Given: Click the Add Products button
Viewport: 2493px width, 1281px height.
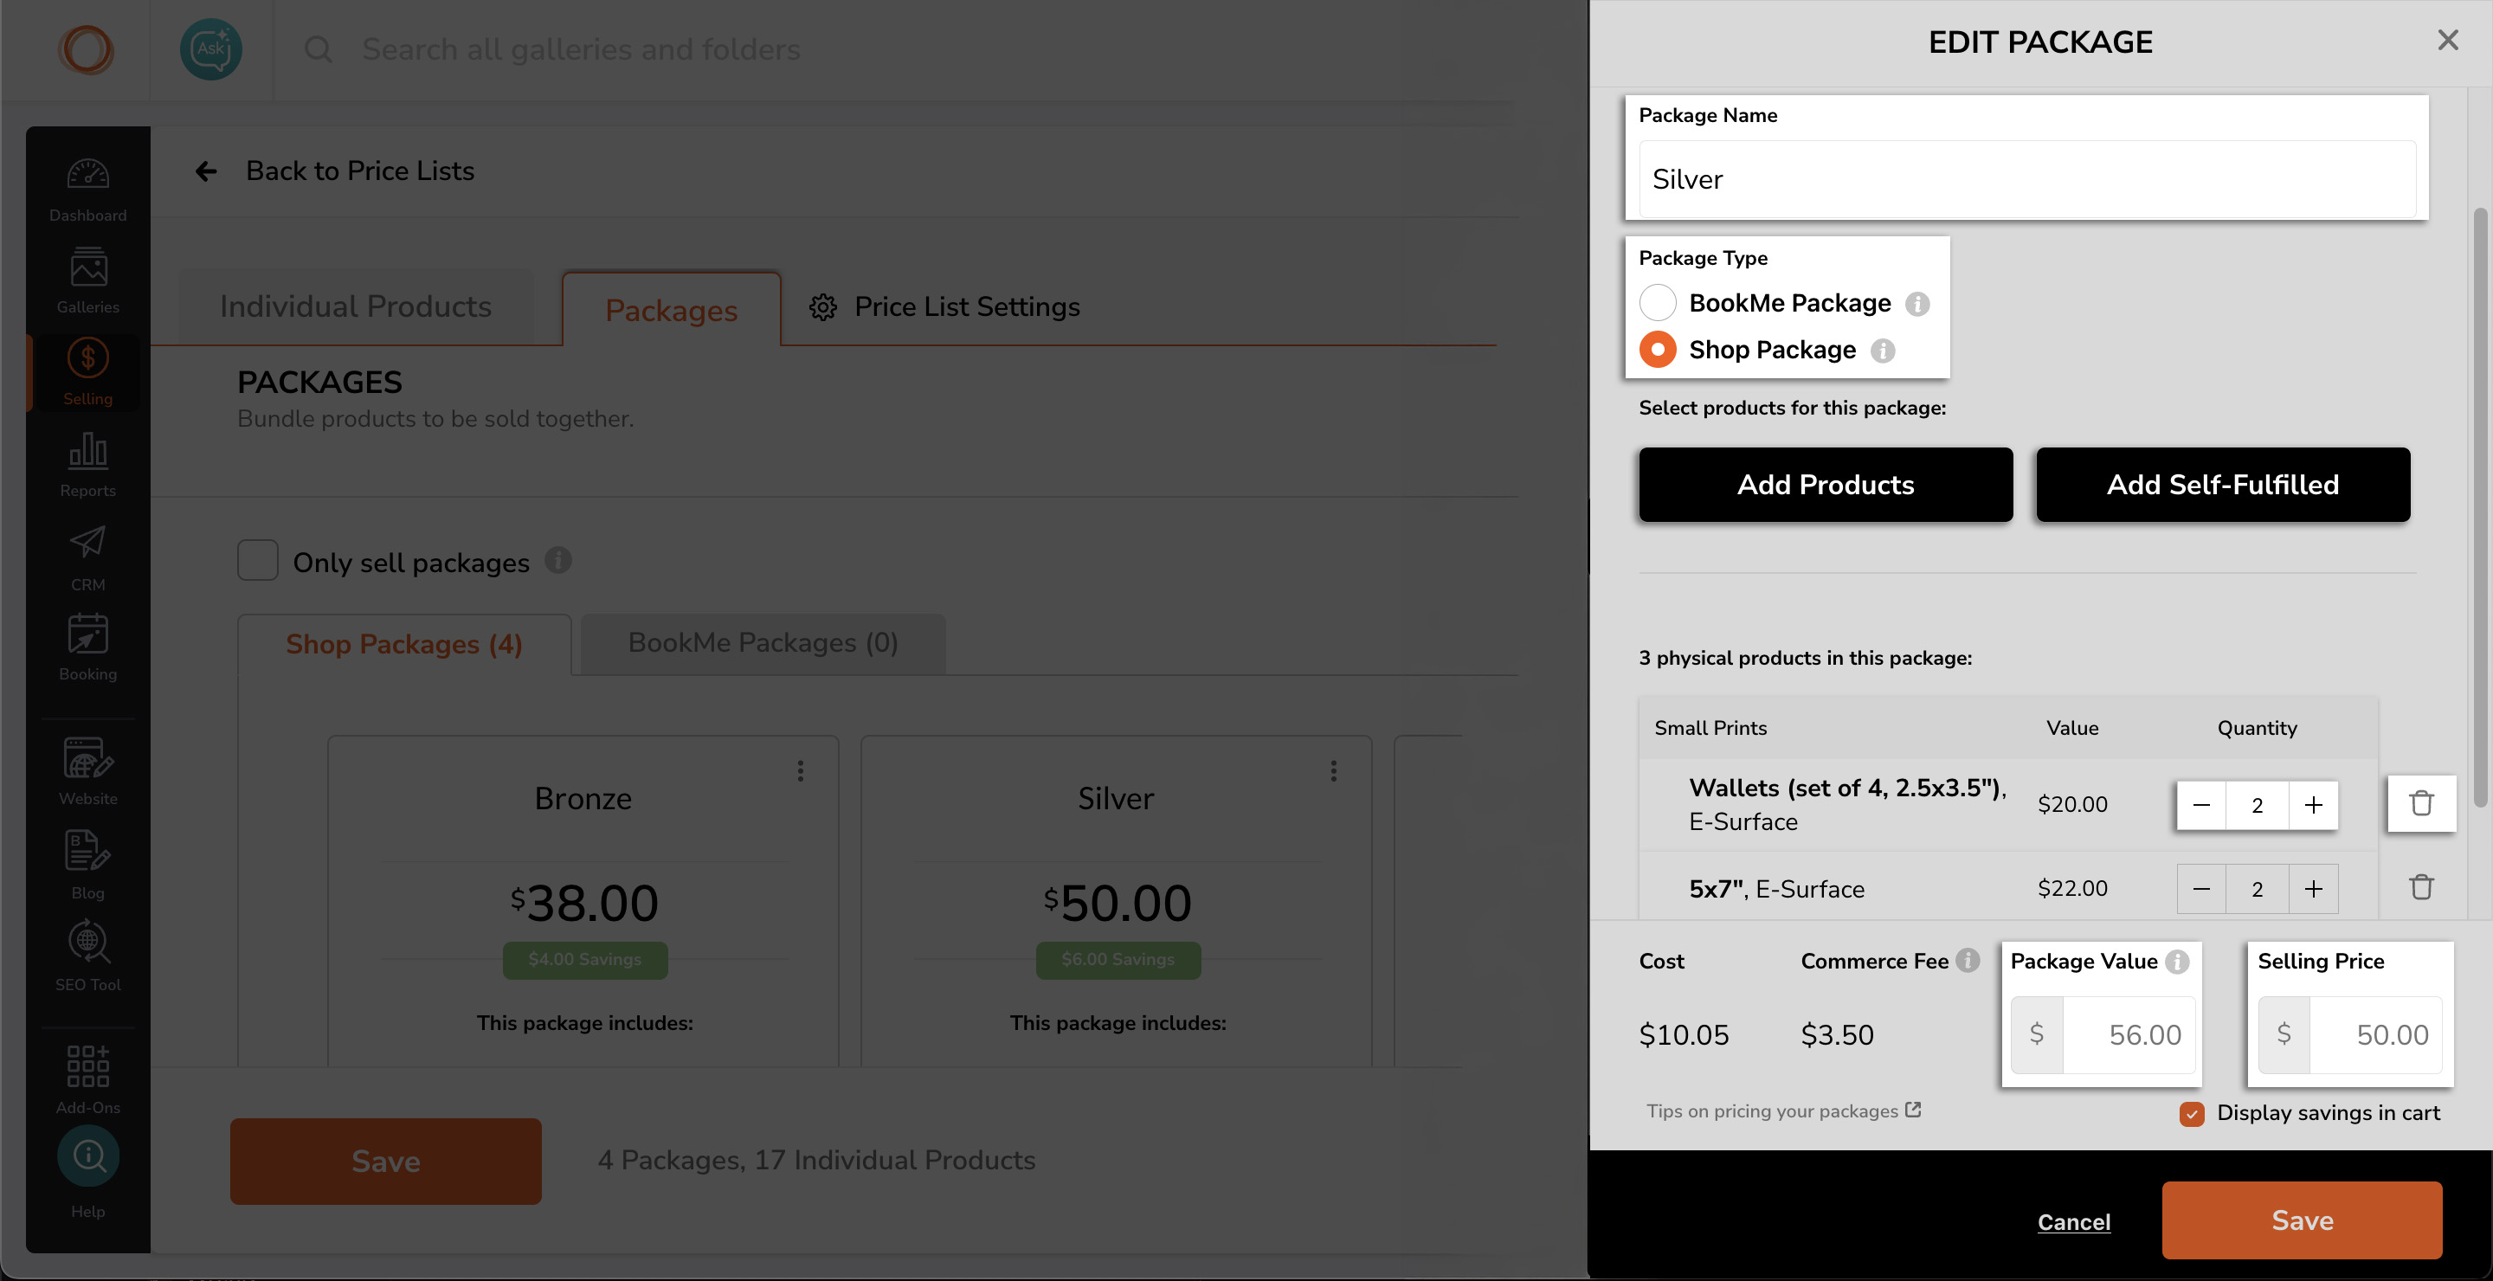Looking at the screenshot, I should [1826, 485].
